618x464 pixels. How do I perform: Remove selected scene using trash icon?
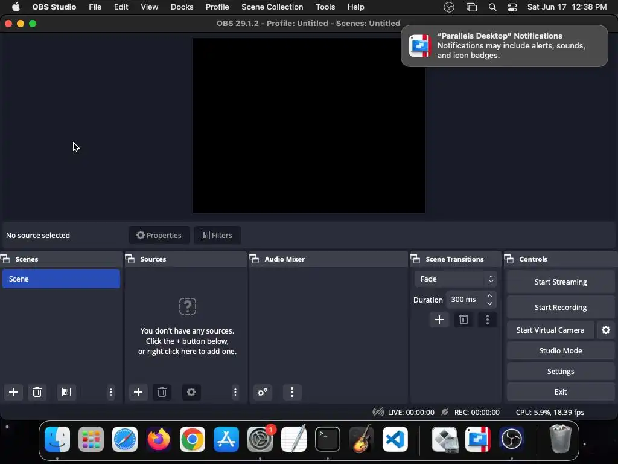tap(37, 392)
